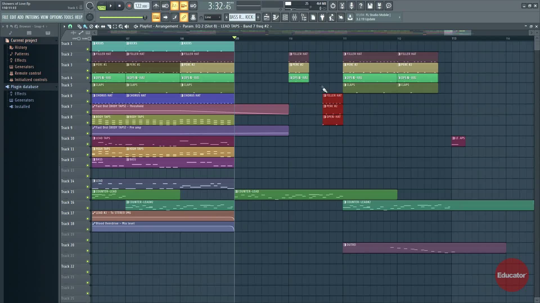Open the Playlist options arrow menu
The height and width of the screenshot is (303, 540).
point(64,26)
